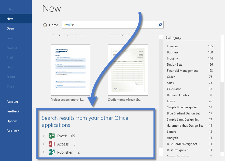Expand the Access search results
225x161 pixels.
click(x=44, y=144)
